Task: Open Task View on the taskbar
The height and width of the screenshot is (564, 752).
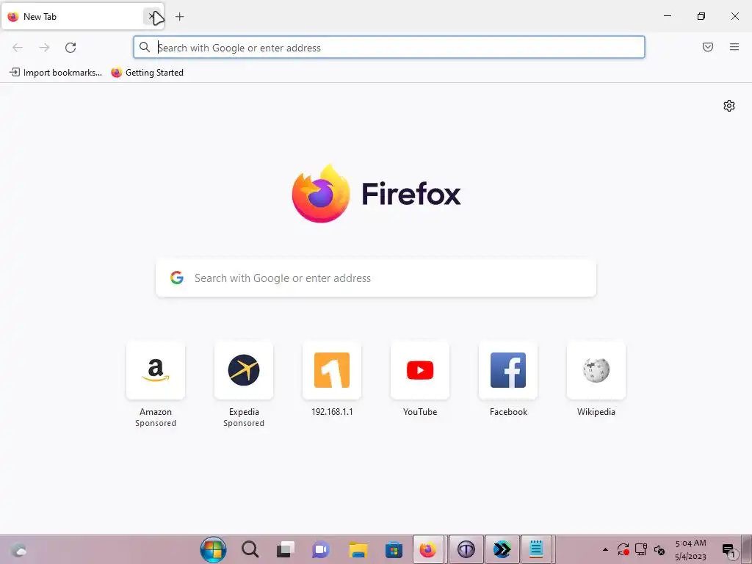Action: pyautogui.click(x=286, y=549)
